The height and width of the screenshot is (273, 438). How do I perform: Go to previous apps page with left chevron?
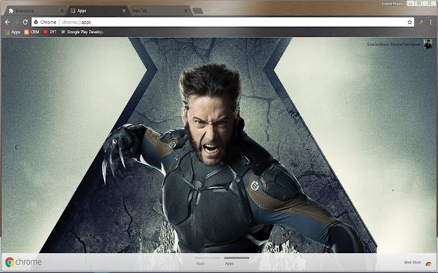[x=16, y=147]
